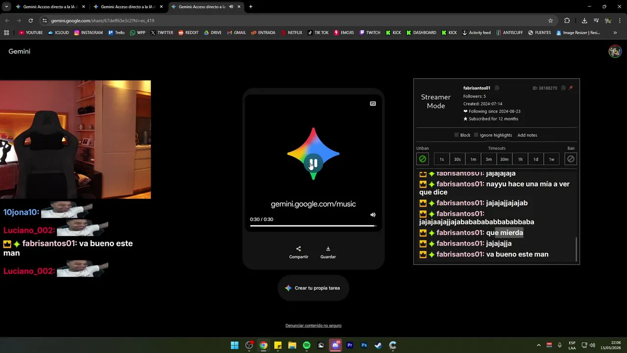The image size is (627, 353).
Task: Apply the 1d timeout
Action: [x=536, y=159]
